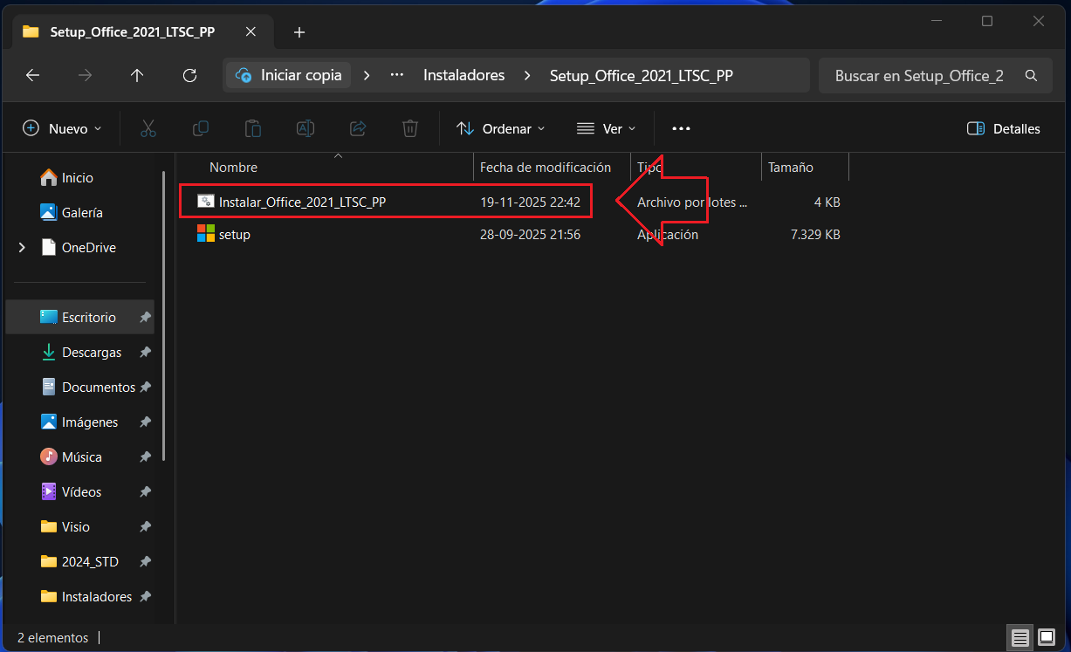Viewport: 1071px width, 652px height.
Task: Click the Share icon in toolbar
Action: click(x=358, y=128)
